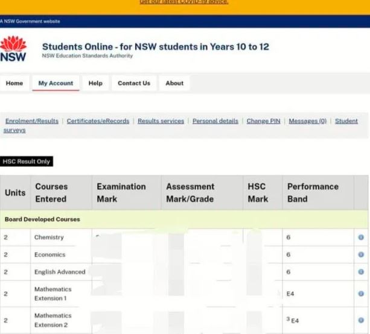This screenshot has height=334, width=370.
Task: Click the Performance Band column header
Action: (x=318, y=193)
